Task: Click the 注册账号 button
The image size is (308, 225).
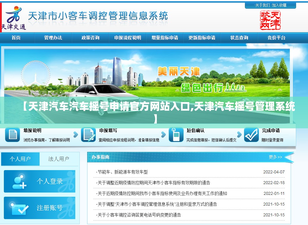Action: 40,208
